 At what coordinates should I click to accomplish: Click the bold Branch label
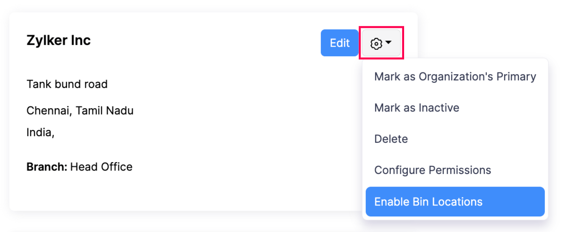click(x=47, y=167)
